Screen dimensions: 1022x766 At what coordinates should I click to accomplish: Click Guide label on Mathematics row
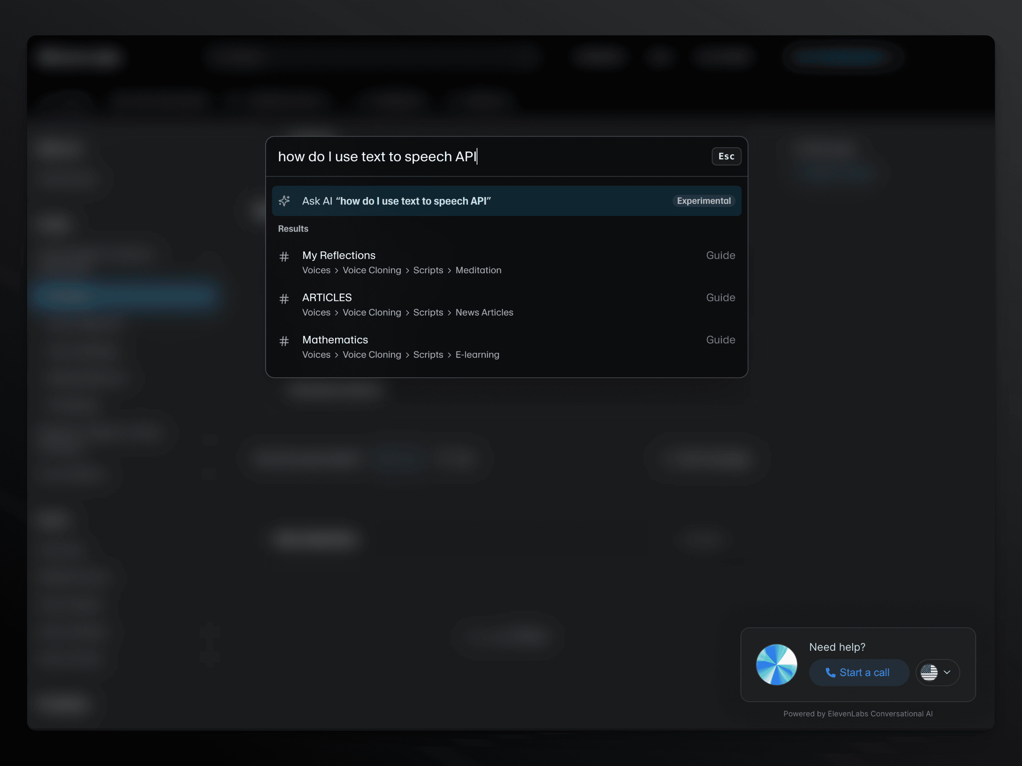(720, 340)
